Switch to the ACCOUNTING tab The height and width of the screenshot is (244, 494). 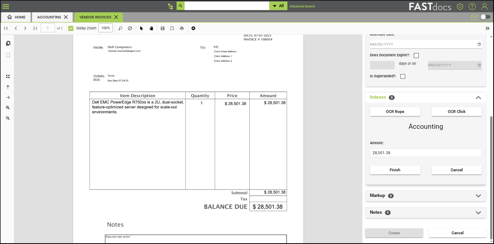click(49, 17)
